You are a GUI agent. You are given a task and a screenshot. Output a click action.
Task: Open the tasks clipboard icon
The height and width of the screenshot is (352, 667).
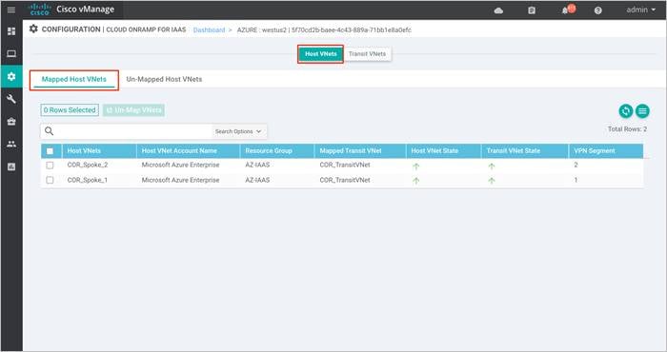[x=532, y=10]
